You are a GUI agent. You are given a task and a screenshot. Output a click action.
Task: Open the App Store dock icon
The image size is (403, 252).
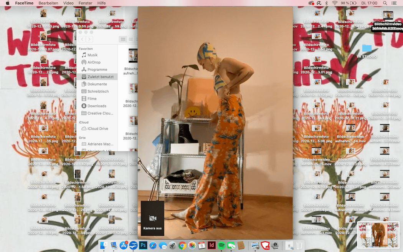coord(124,245)
